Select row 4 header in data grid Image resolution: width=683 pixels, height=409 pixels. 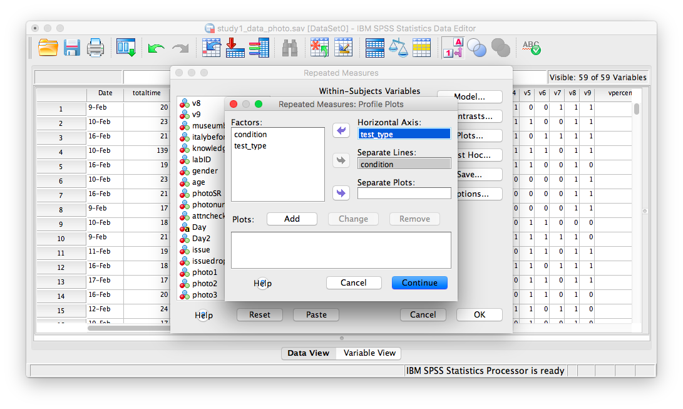click(61, 152)
